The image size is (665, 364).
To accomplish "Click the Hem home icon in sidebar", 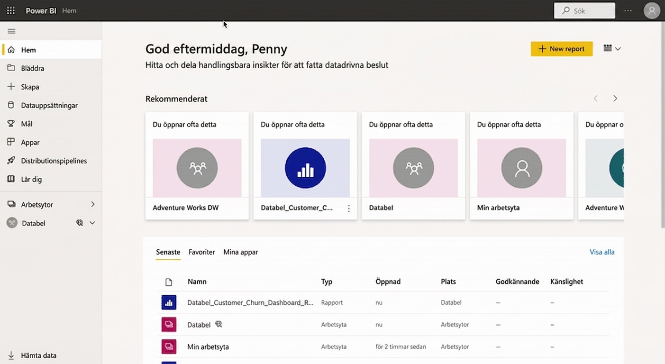I will point(11,50).
